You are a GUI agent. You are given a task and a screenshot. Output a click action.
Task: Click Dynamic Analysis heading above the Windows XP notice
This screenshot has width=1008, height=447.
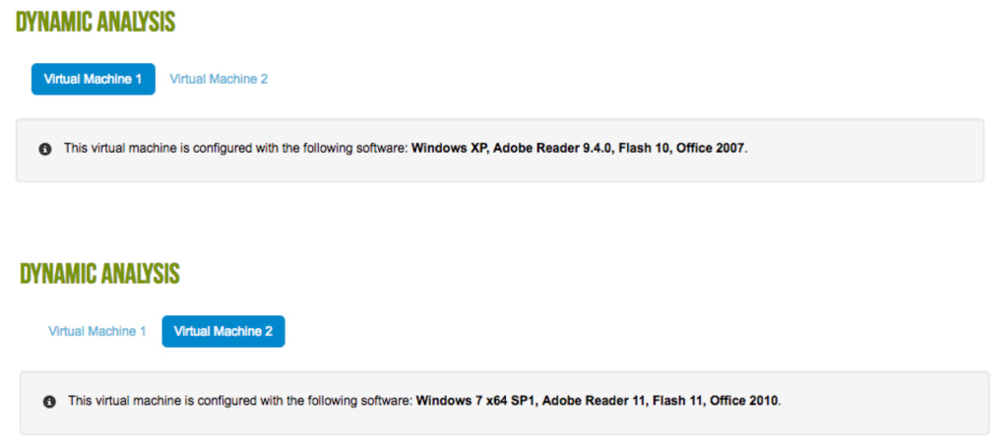click(95, 22)
